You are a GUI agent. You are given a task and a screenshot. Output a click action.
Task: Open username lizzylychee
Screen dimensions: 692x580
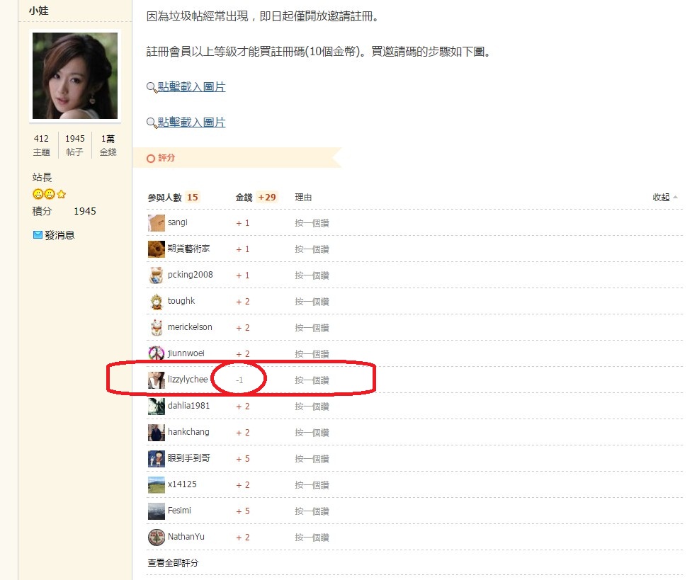click(x=188, y=379)
